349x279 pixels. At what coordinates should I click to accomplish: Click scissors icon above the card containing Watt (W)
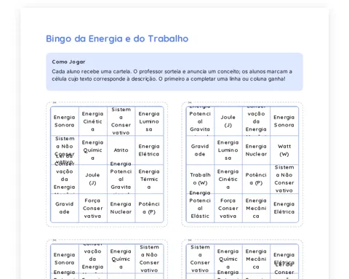tap(190, 102)
